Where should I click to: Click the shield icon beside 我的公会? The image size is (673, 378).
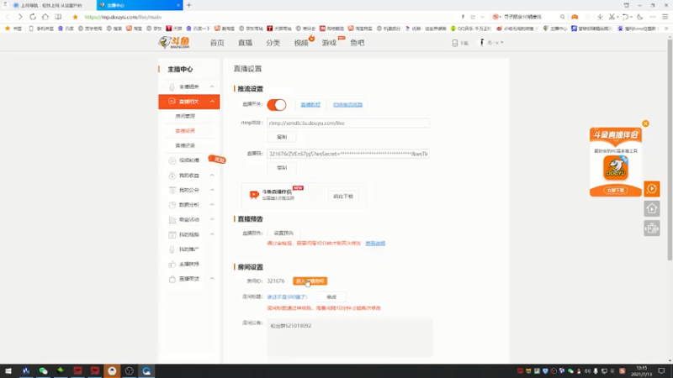tap(172, 190)
